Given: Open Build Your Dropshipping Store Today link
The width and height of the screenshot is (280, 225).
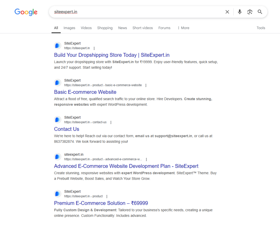Looking at the screenshot, I should (x=112, y=55).
